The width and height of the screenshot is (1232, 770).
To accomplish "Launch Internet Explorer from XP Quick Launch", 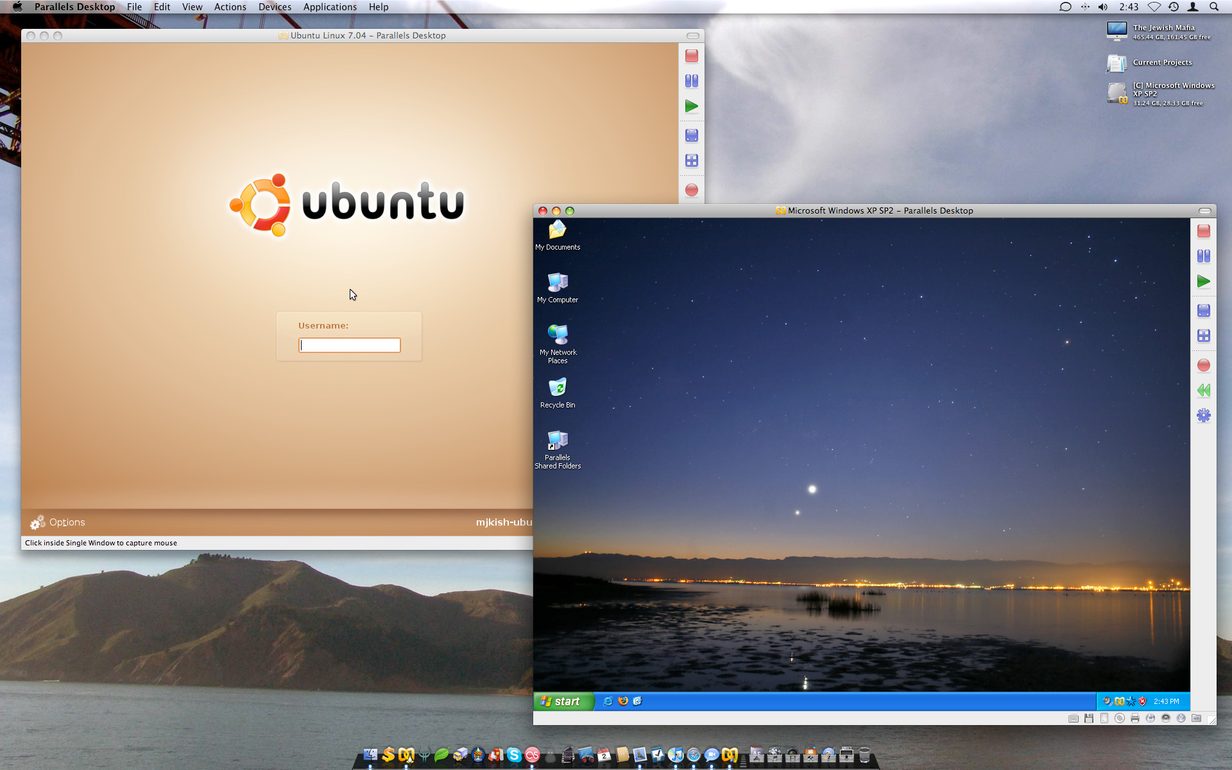I will point(608,701).
